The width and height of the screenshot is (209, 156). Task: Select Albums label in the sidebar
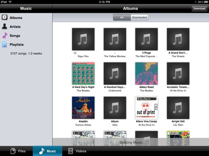point(16,18)
